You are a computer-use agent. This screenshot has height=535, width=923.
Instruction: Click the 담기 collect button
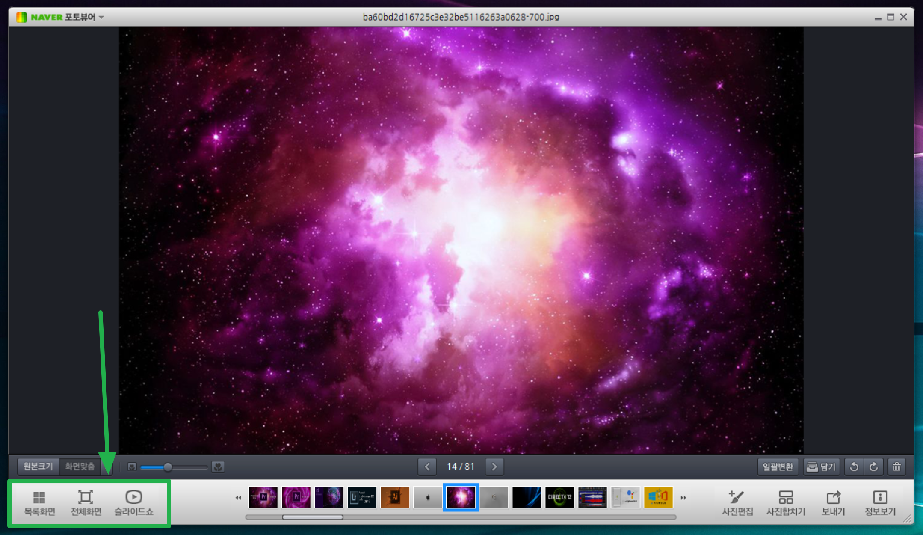[821, 467]
